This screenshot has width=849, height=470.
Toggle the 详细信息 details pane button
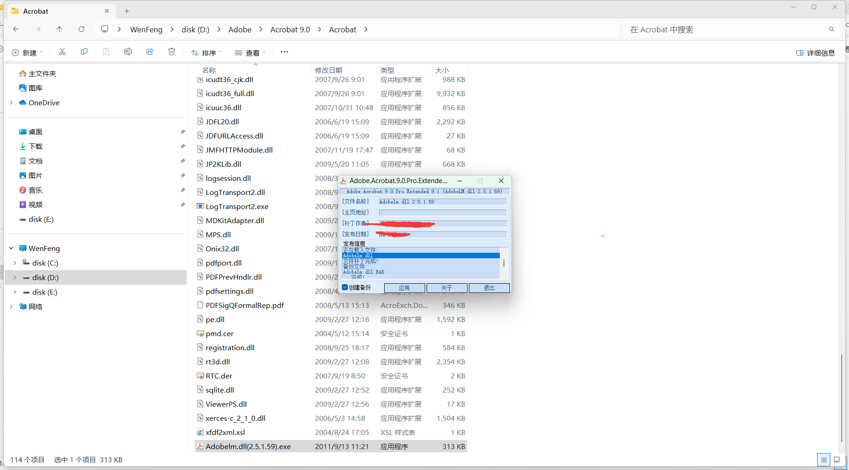(815, 53)
